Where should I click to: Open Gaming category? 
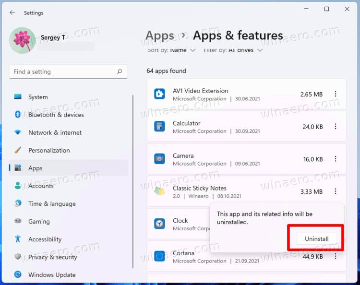pos(69,222)
